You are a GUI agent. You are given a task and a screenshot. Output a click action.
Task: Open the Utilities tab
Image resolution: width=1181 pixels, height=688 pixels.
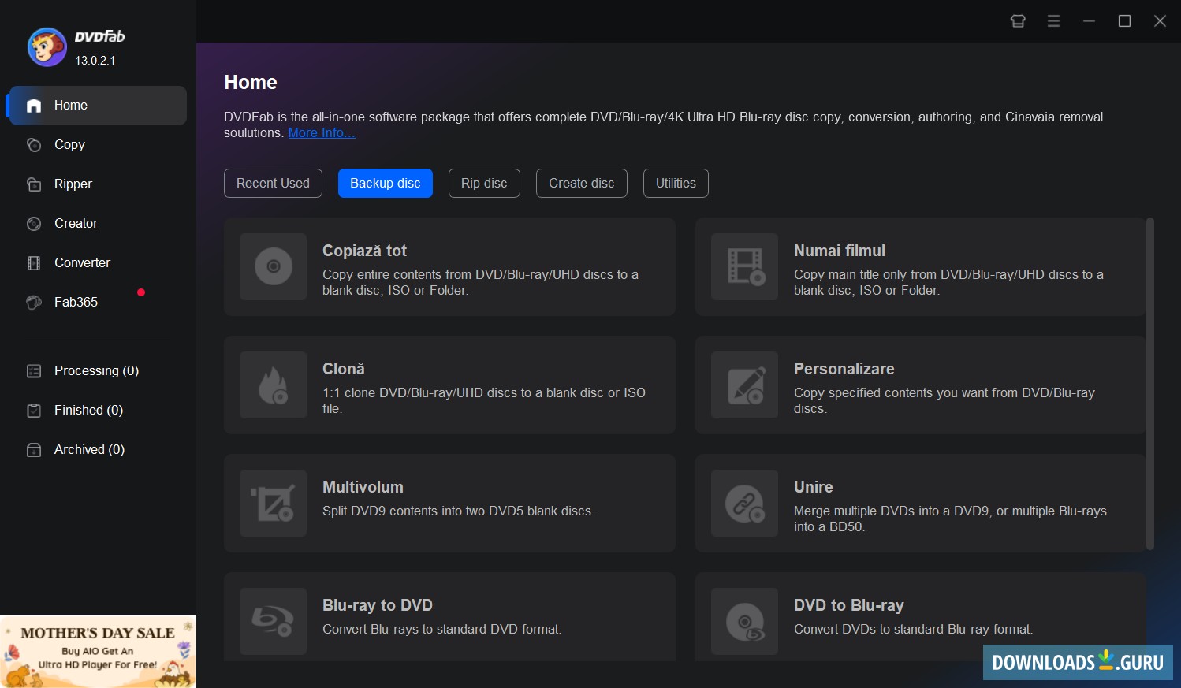[676, 183]
